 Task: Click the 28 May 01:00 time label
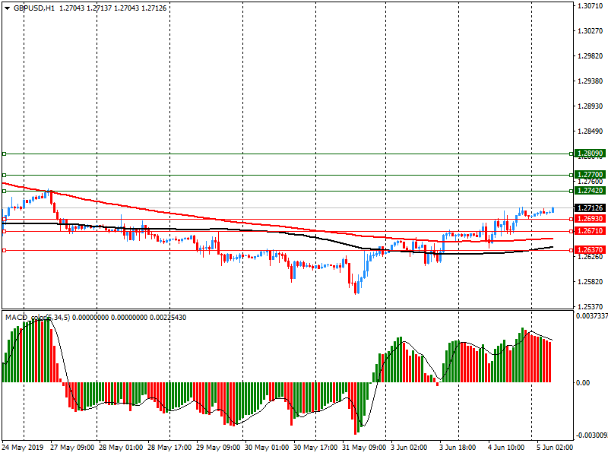(121, 448)
